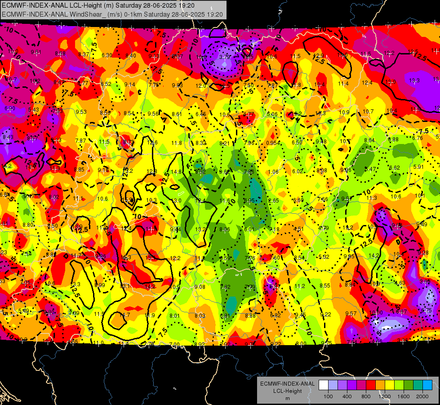Click the wind shear value '5.32'
The image size is (440, 405).
[x=324, y=257]
